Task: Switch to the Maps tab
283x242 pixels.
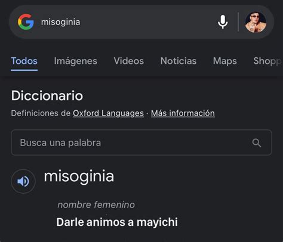Action: [225, 61]
